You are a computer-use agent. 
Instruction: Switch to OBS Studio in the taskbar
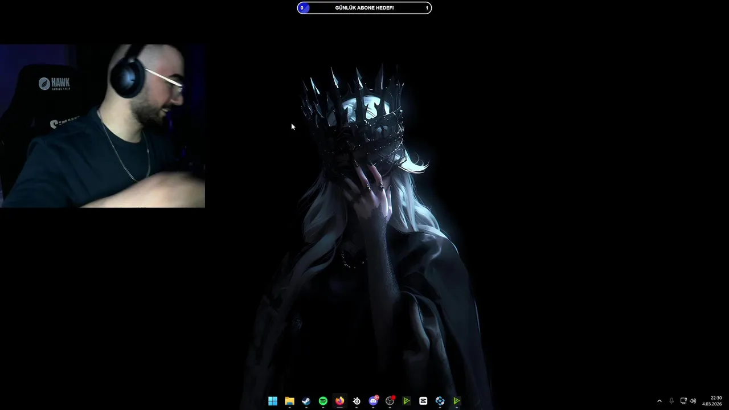[x=390, y=401]
